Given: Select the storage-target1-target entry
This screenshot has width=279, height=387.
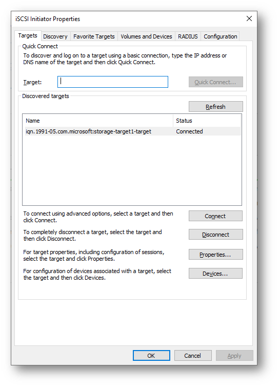Looking at the screenshot, I should pos(133,131).
